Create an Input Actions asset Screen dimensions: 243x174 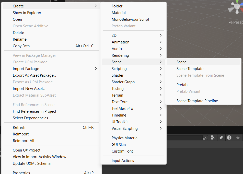tap(133, 161)
